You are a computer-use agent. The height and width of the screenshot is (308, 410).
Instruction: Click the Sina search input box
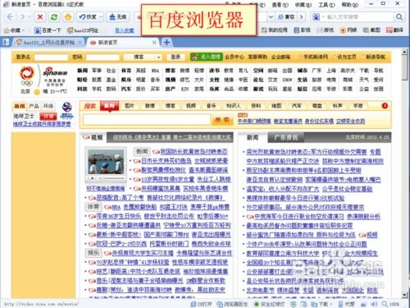(x=147, y=120)
